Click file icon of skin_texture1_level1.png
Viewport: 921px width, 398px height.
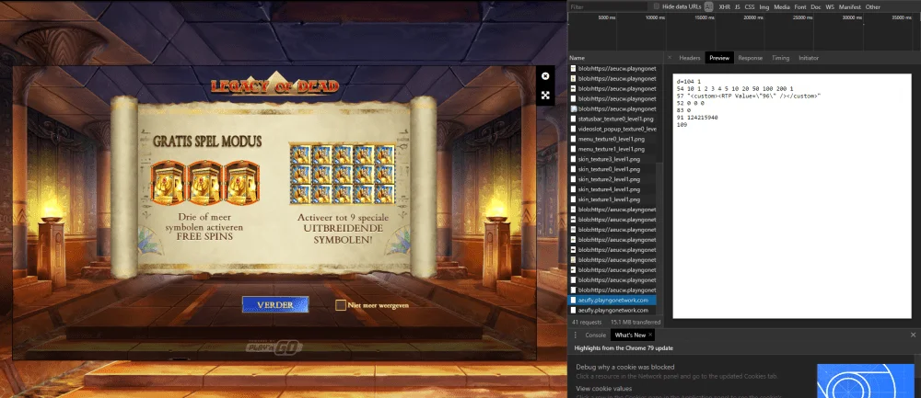pyautogui.click(x=573, y=199)
